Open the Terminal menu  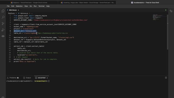(41, 6)
